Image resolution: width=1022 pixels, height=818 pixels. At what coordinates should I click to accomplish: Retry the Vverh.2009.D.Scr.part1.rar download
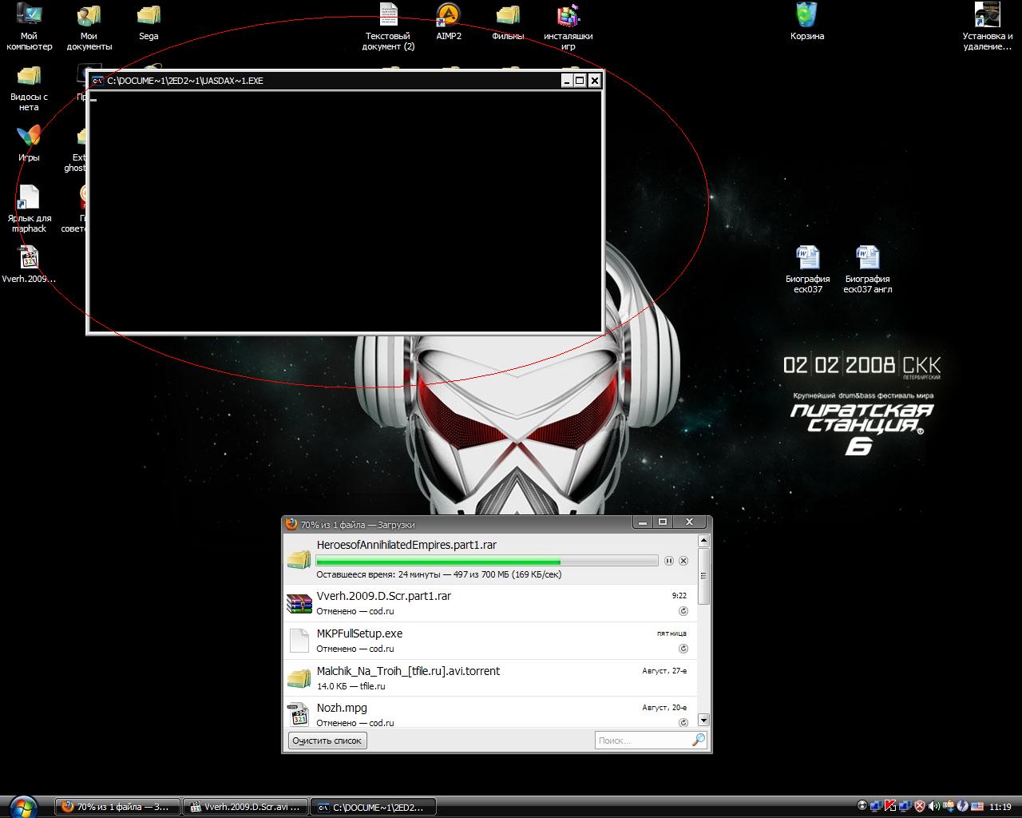coord(683,611)
